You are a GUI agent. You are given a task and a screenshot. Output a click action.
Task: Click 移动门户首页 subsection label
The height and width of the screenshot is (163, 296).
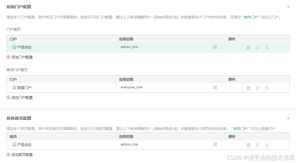click(x=17, y=70)
